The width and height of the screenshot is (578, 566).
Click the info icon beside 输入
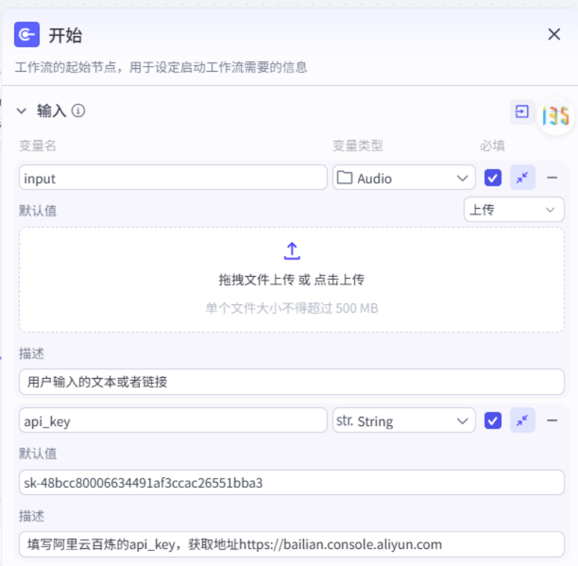[78, 110]
